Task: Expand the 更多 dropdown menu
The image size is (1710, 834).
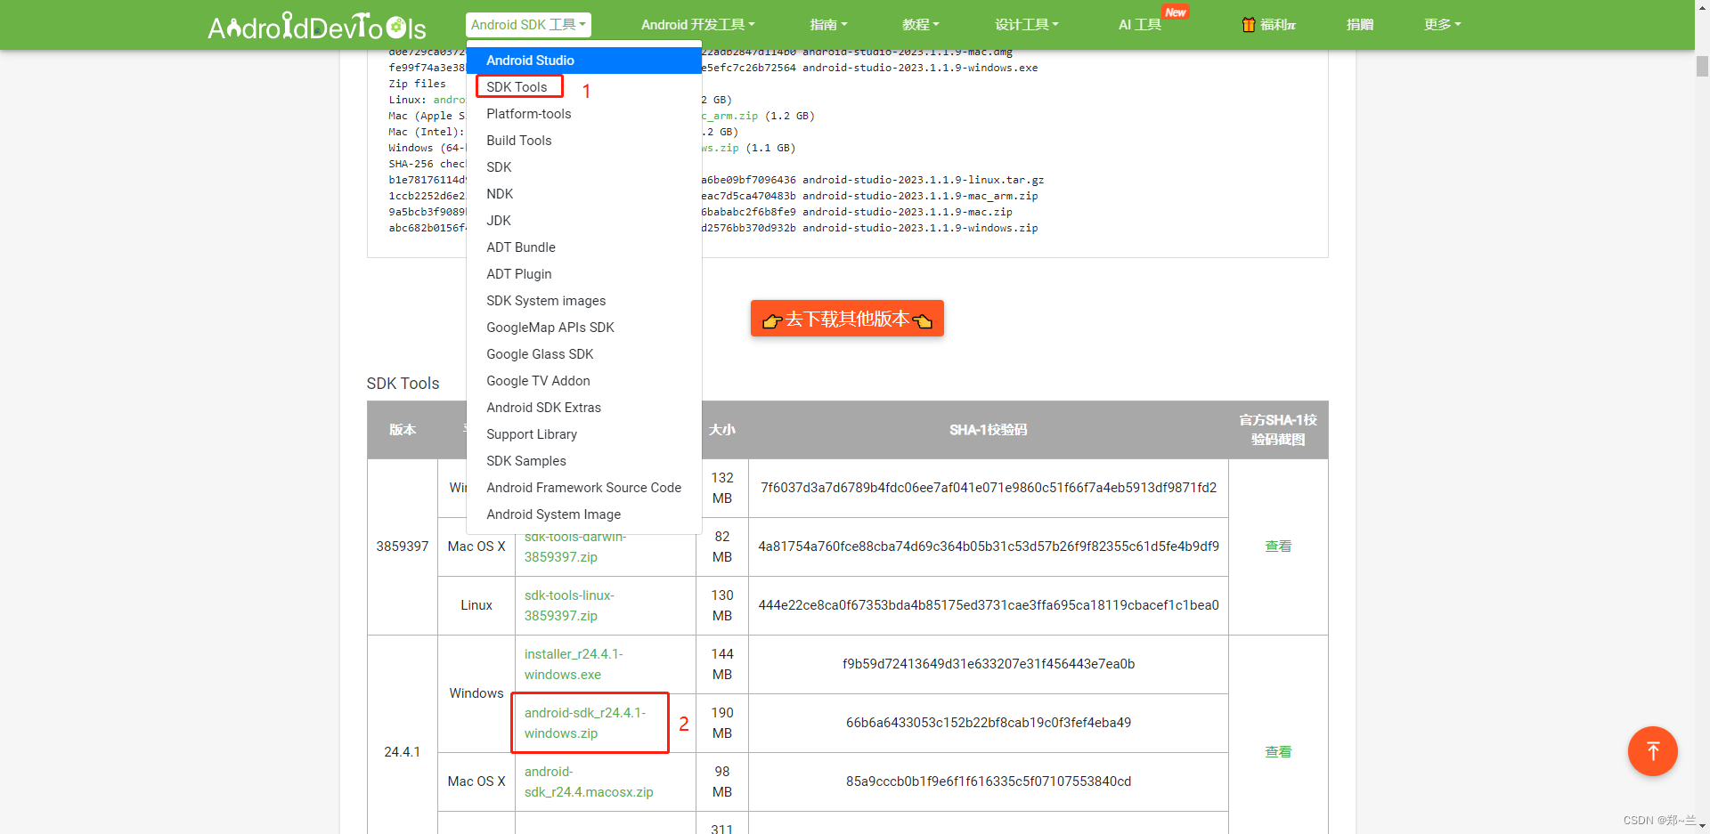Action: tap(1442, 25)
